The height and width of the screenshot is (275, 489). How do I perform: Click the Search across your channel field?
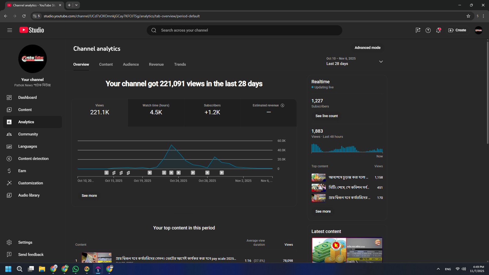click(x=244, y=30)
